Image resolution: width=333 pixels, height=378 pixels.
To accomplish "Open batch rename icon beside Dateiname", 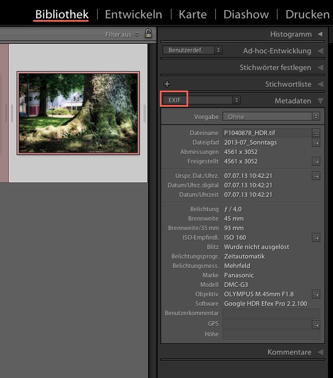I will coord(316,133).
